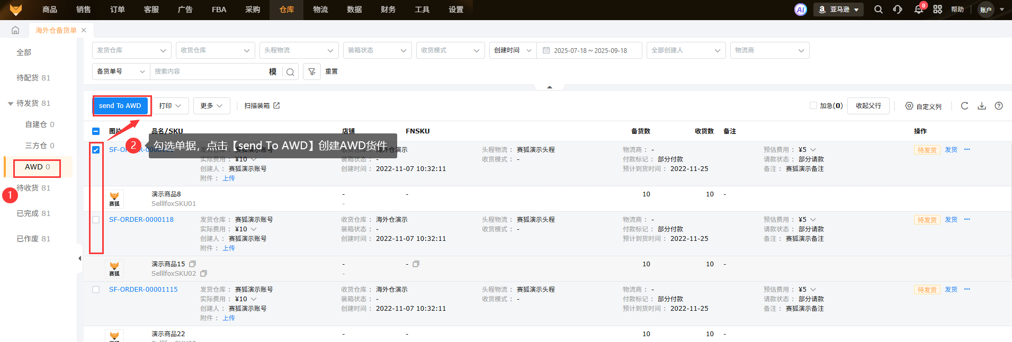Open the 发货仓库 dropdown
1012x342 pixels.
click(131, 50)
